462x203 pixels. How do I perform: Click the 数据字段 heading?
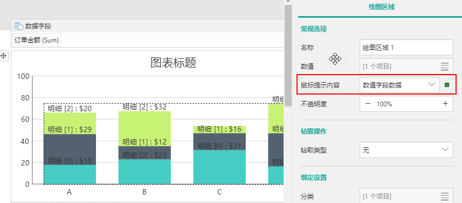click(38, 26)
